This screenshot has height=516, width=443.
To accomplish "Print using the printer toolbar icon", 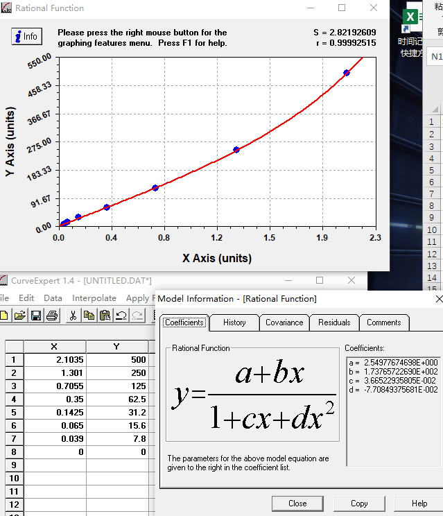I will [x=51, y=316].
